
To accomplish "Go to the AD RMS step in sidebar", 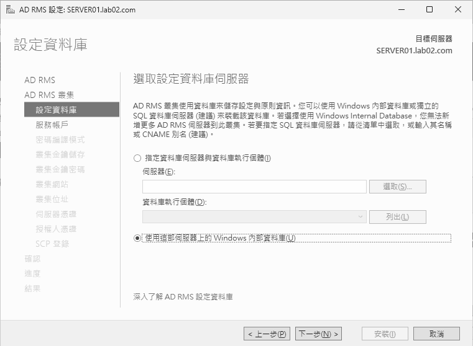I will 40,80.
